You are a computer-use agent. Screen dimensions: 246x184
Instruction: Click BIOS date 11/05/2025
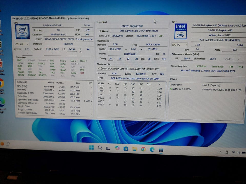click(117, 36)
